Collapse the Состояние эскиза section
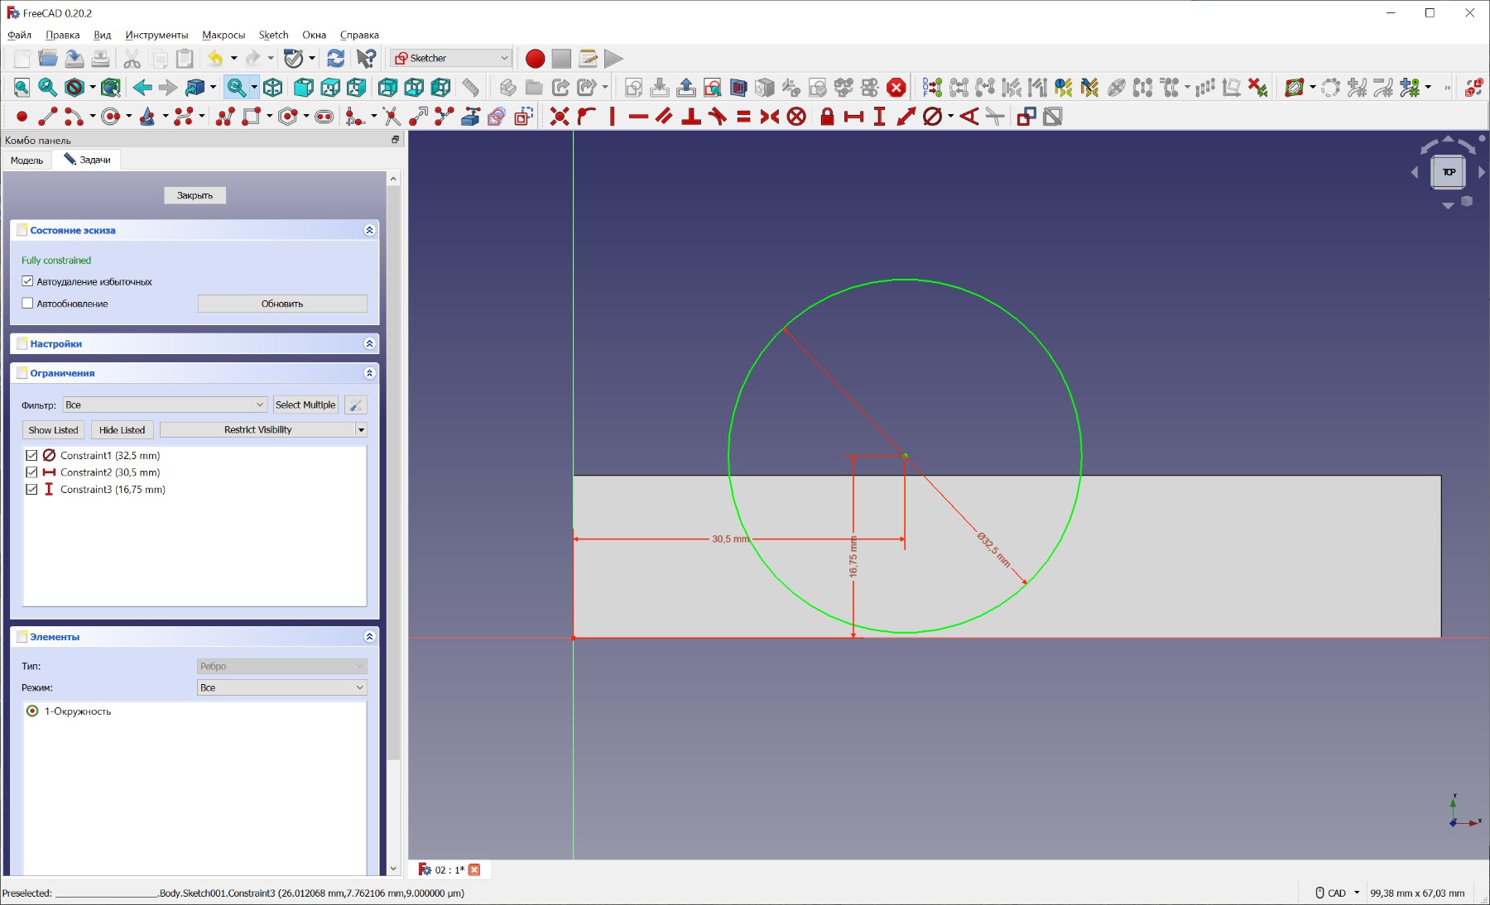Viewport: 1490px width, 905px height. 369,230
